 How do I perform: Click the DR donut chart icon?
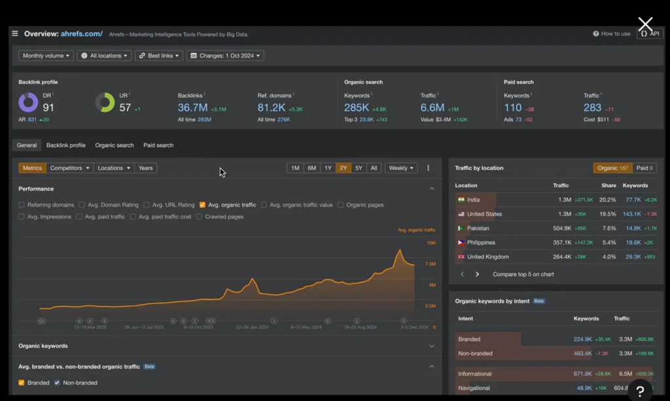pos(28,103)
